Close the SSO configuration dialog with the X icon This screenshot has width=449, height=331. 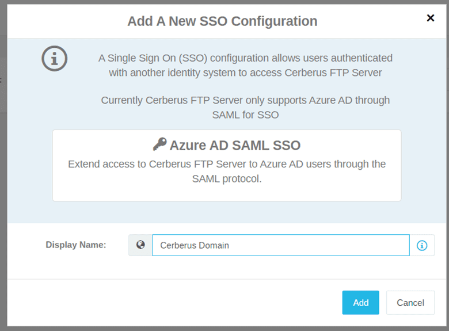[x=431, y=18]
